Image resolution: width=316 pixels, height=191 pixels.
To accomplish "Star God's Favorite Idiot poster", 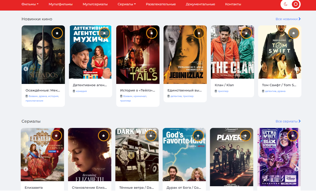I will pyautogui.click(x=198, y=135).
